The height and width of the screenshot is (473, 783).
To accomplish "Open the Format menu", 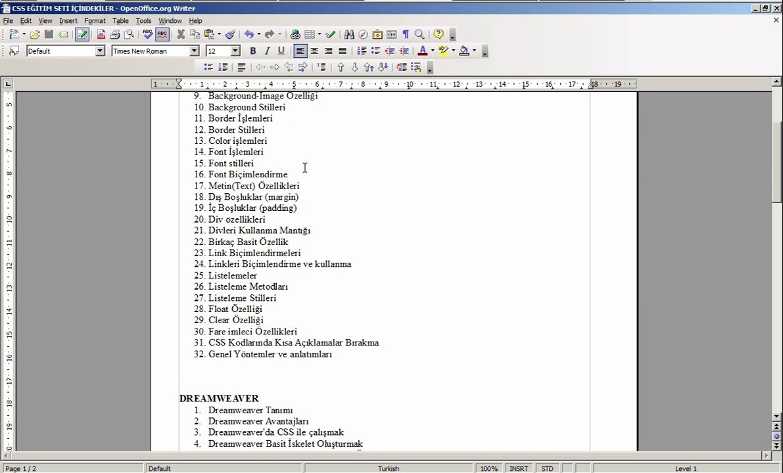I will (x=95, y=21).
